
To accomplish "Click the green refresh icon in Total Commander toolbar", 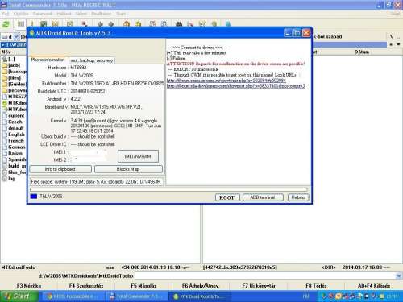I will (6, 25).
